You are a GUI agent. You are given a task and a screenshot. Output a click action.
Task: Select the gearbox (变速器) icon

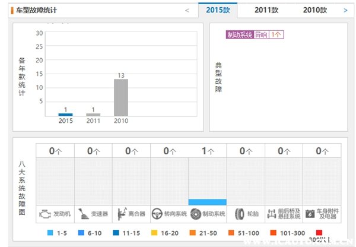tap(83, 214)
